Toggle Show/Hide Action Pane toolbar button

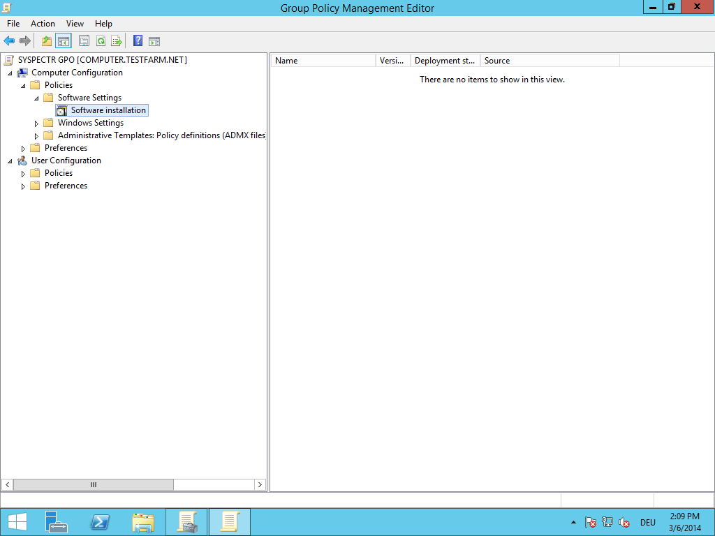(154, 41)
